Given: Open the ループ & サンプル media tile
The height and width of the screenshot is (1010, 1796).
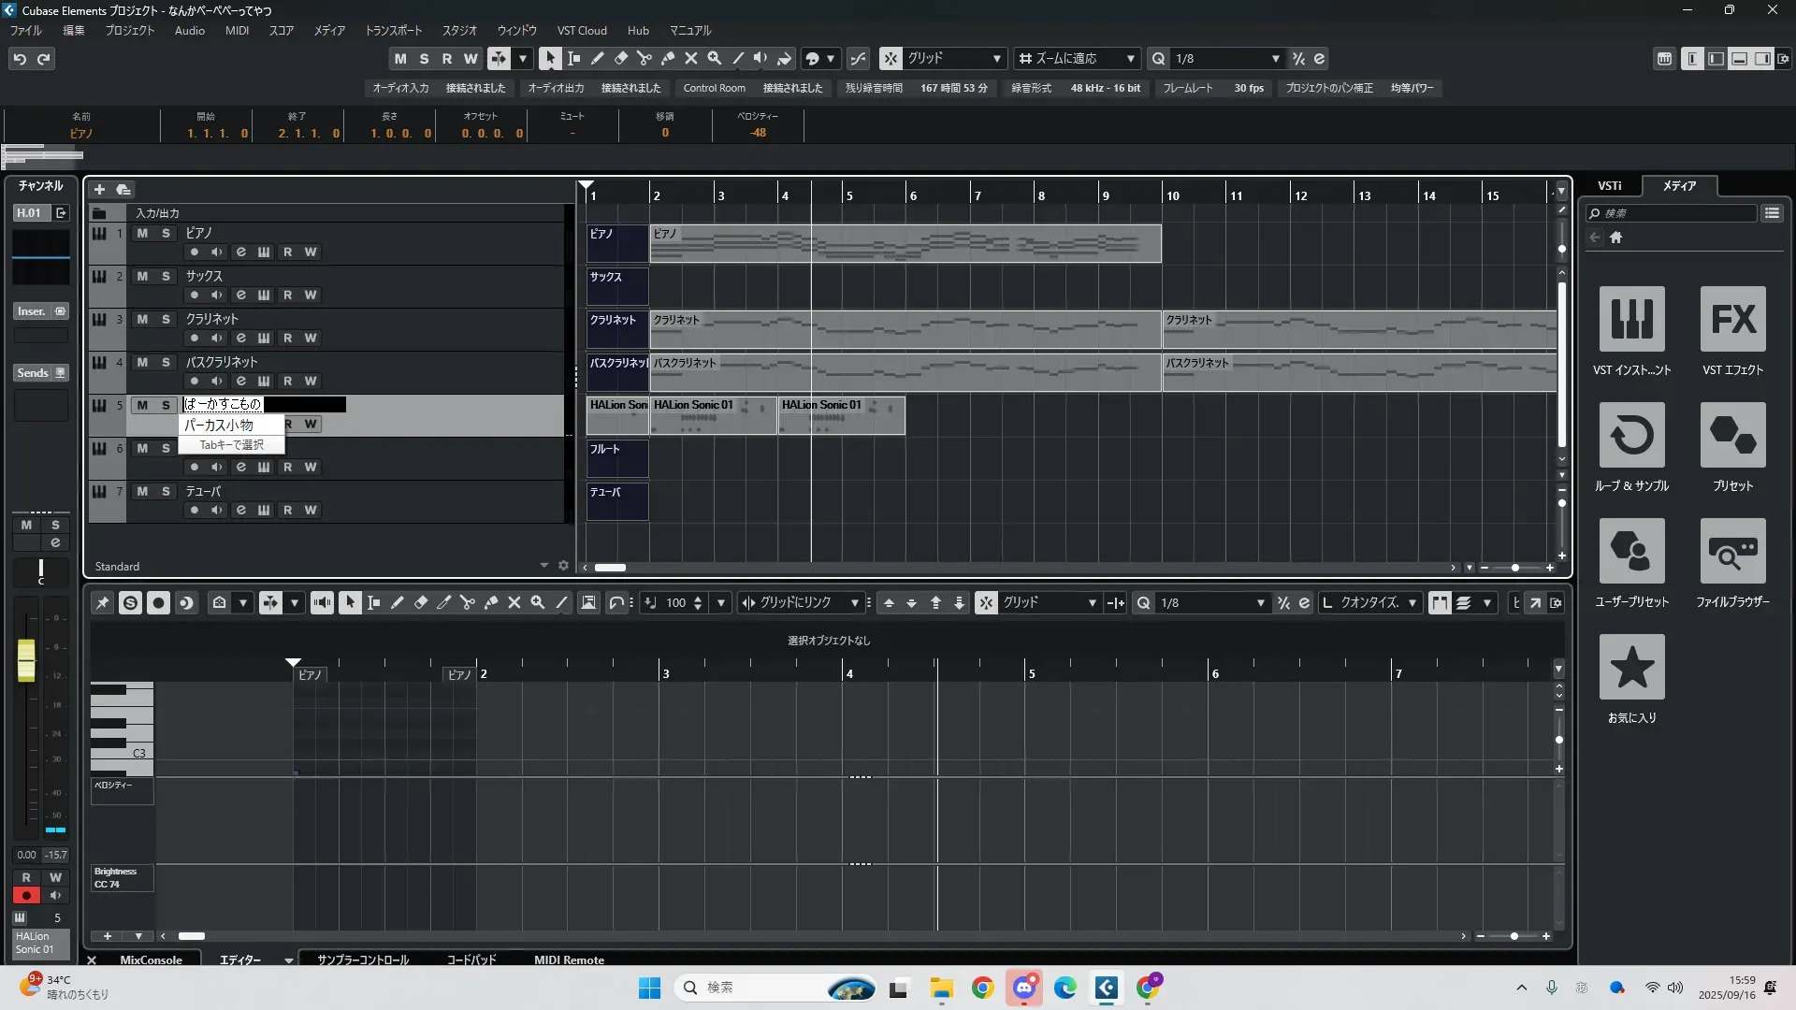Looking at the screenshot, I should (1631, 435).
